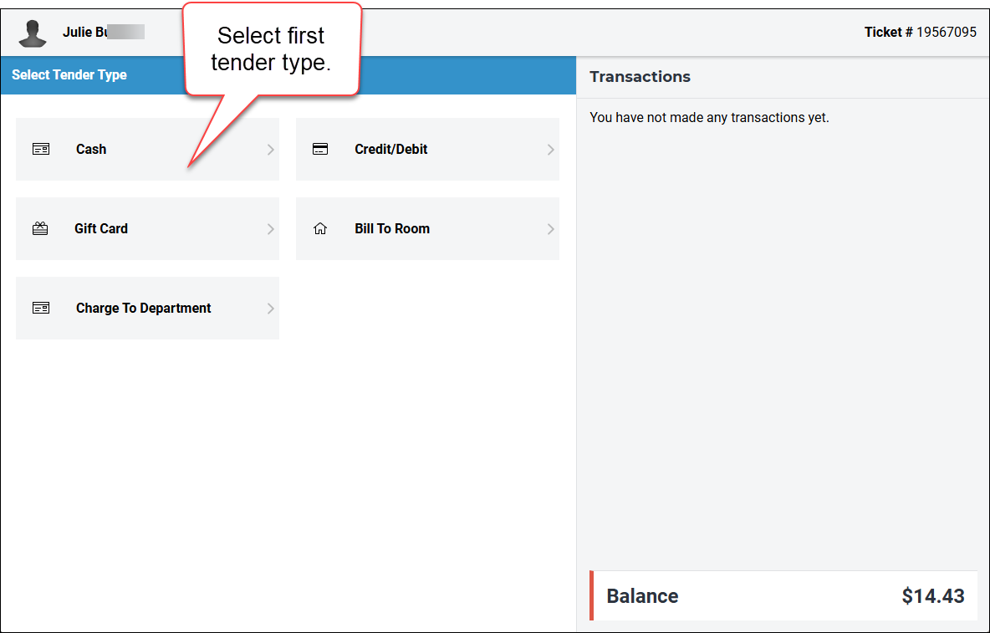Select the Gift Card label
990x633 pixels.
[x=101, y=228]
